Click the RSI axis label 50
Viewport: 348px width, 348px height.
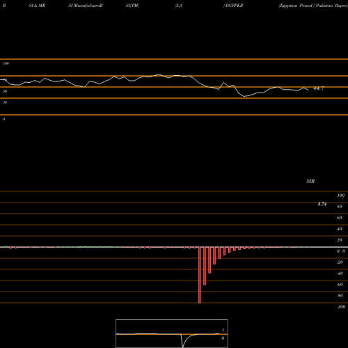5,91
